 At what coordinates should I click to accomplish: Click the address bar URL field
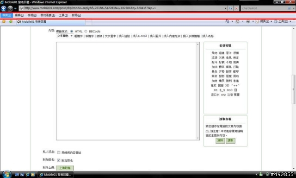[121, 8]
